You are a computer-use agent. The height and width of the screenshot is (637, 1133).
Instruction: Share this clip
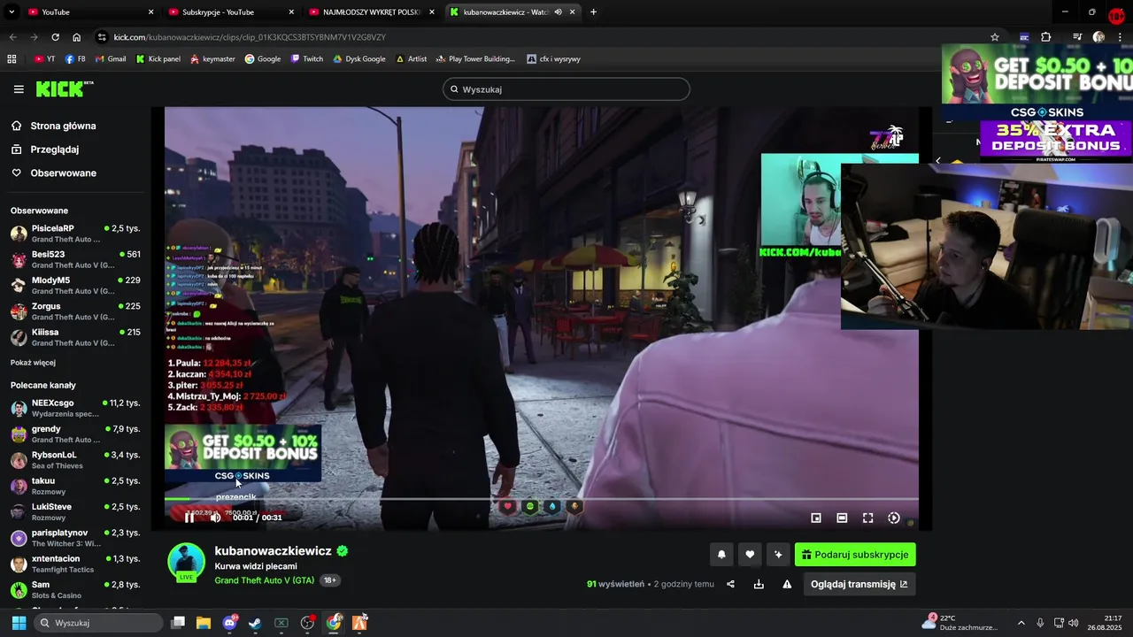[x=730, y=584]
